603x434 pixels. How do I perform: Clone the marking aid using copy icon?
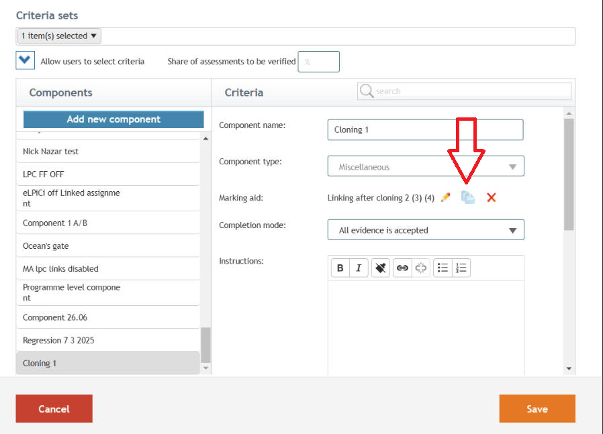pos(467,197)
